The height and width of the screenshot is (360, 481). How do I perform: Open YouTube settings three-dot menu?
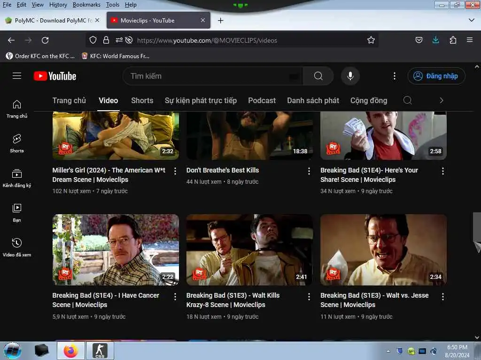pos(395,76)
